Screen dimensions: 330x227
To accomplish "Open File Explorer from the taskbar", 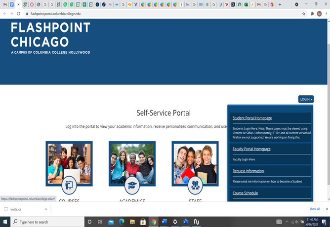I will 132,222.
